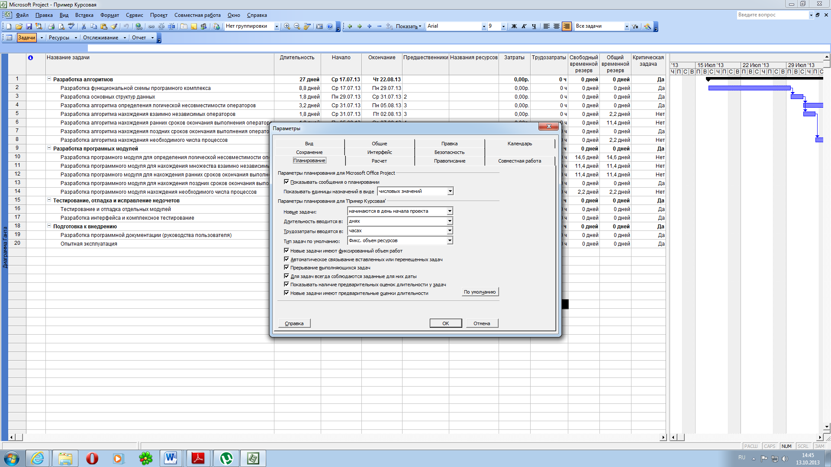The height and width of the screenshot is (467, 831).
Task: Switch to the 'Календарь' tab
Action: coord(520,144)
